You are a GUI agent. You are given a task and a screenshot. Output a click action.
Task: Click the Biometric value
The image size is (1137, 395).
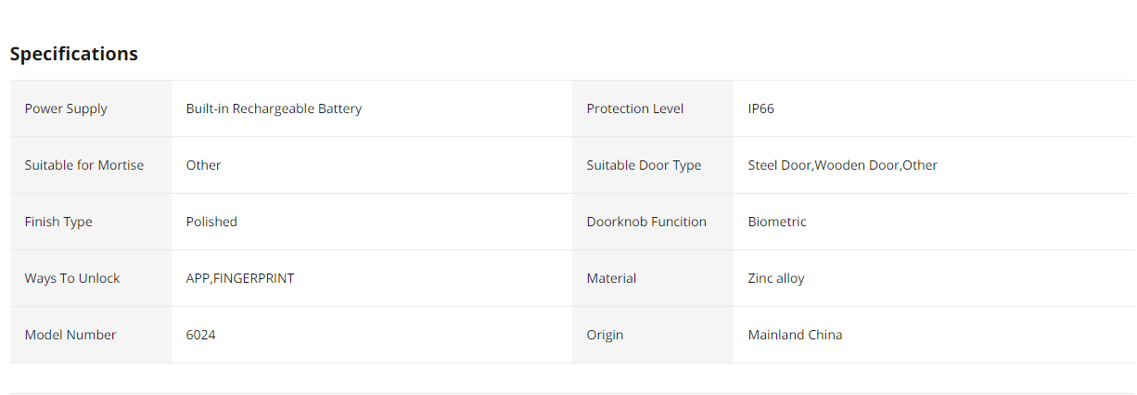(x=777, y=222)
